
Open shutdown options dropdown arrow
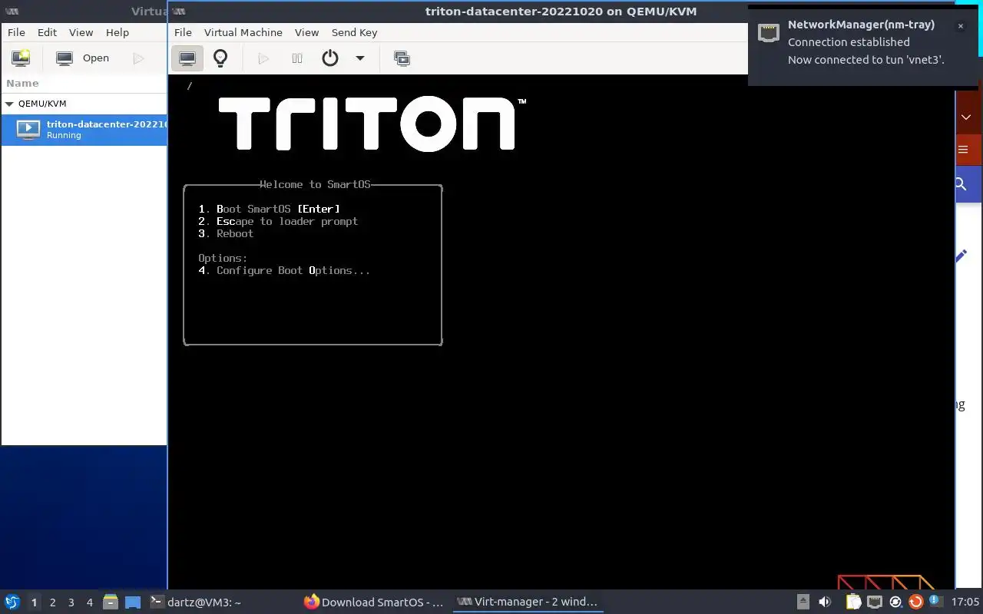click(x=359, y=58)
